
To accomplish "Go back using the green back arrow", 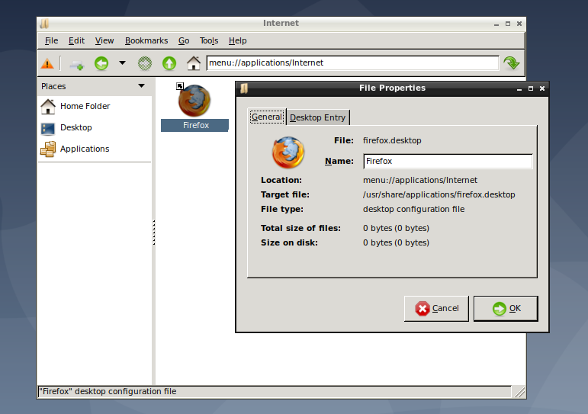I will [x=101, y=63].
